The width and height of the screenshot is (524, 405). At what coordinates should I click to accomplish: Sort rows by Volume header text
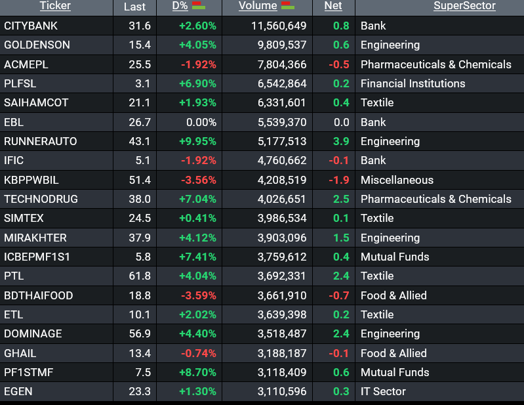258,7
